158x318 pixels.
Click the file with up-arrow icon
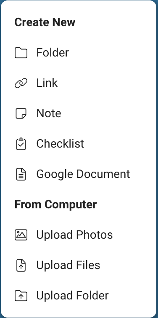[x=21, y=265]
